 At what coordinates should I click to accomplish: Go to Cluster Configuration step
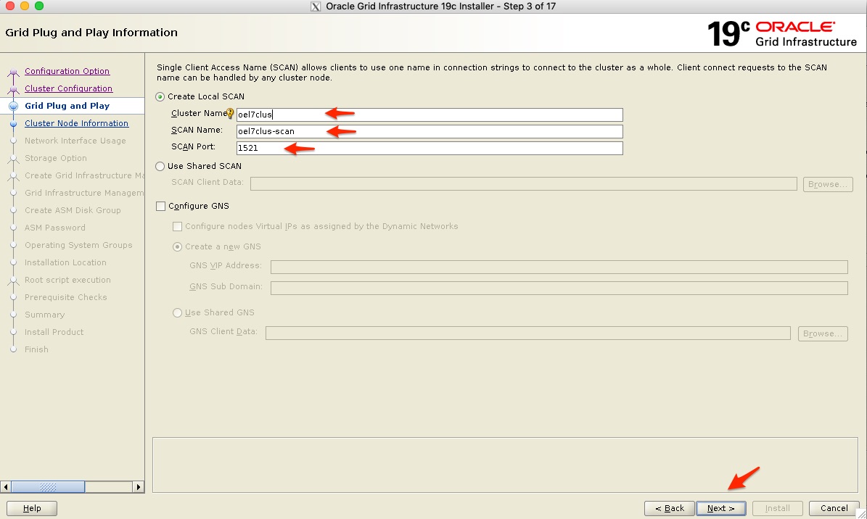(x=69, y=88)
